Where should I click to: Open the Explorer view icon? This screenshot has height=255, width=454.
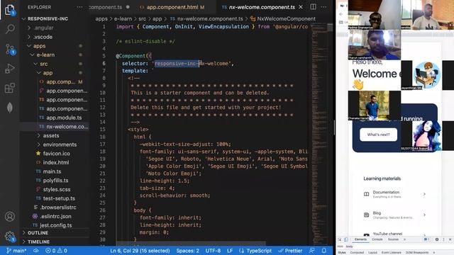click(9, 9)
